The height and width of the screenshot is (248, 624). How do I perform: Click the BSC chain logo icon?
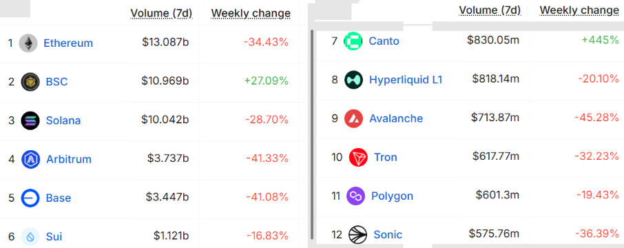30,82
